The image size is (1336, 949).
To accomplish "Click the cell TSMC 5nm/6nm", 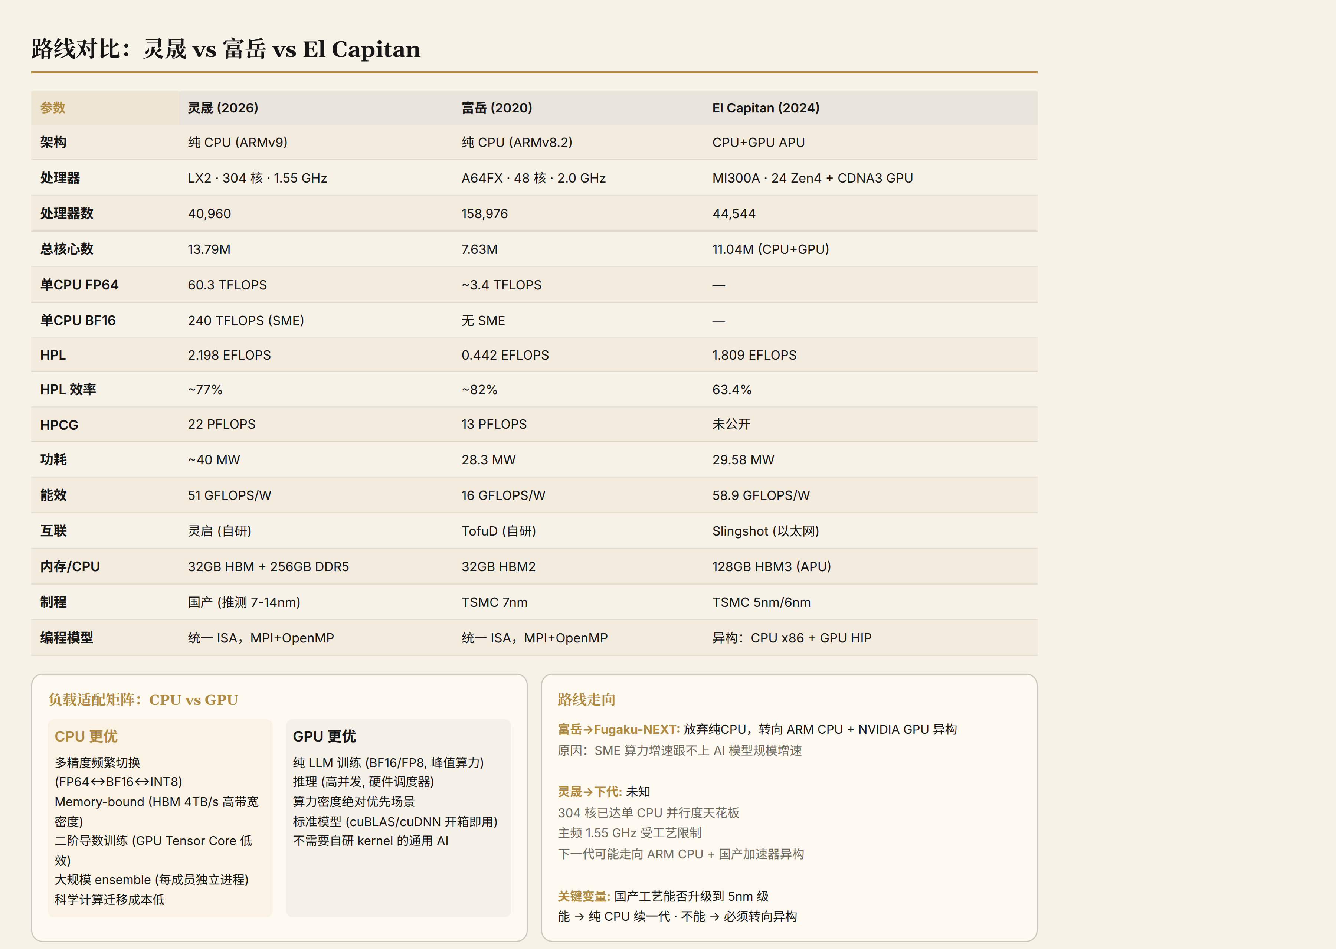I will point(761,602).
